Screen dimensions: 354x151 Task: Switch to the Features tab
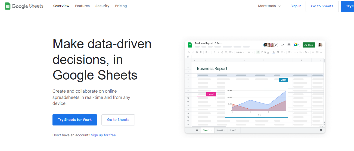[82, 6]
